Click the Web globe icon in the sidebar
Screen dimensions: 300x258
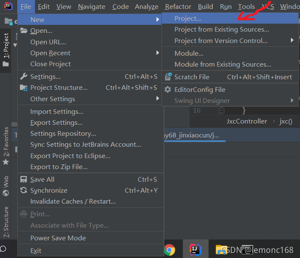click(x=6, y=193)
